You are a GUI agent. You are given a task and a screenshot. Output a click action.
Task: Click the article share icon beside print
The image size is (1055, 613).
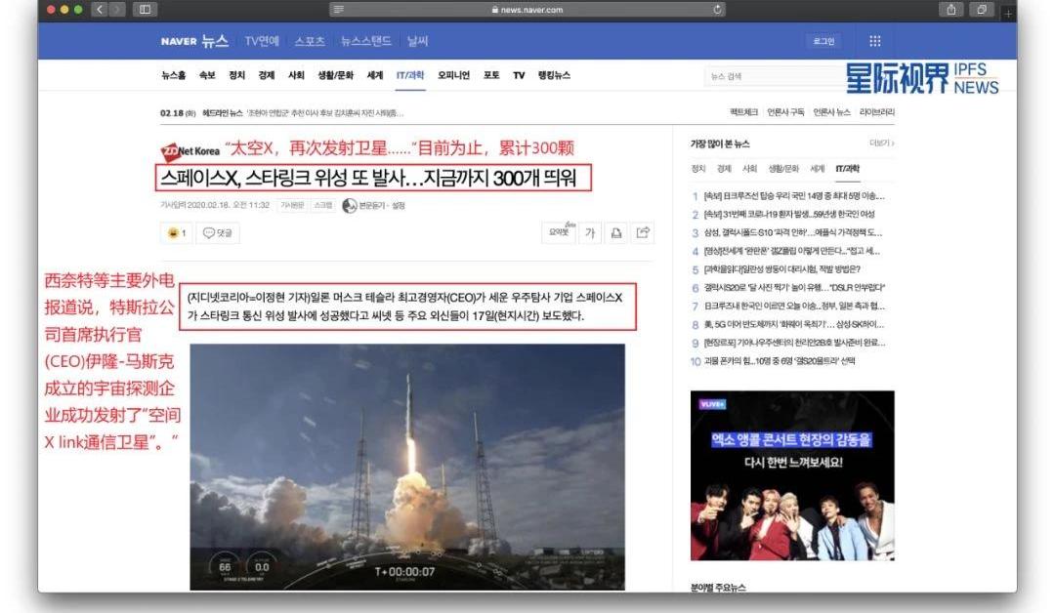pyautogui.click(x=643, y=232)
